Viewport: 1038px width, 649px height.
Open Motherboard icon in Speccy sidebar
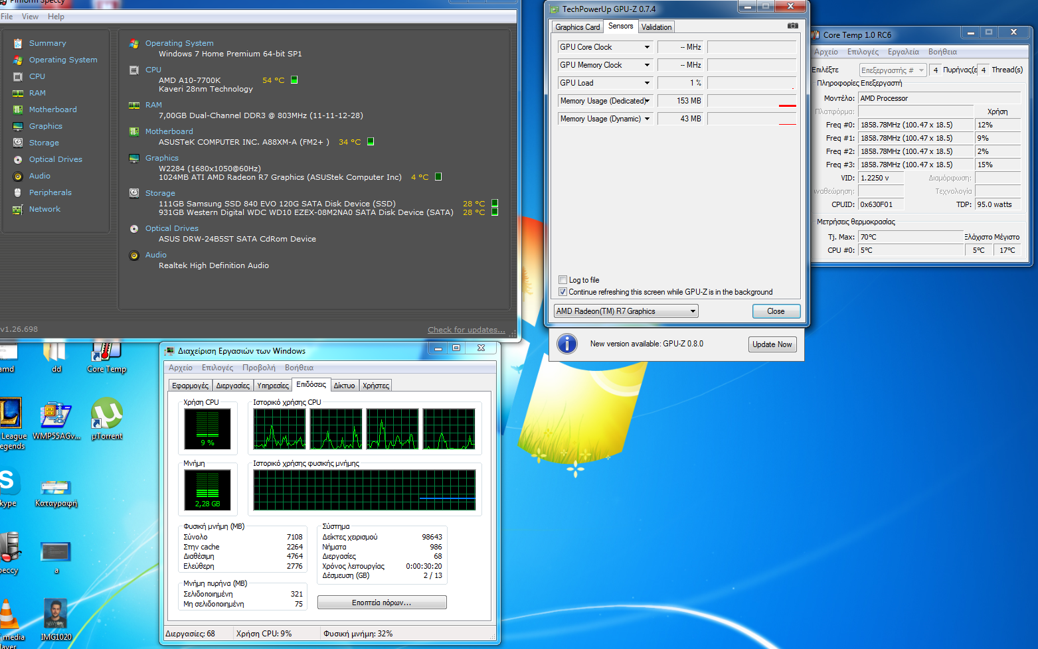pyautogui.click(x=18, y=109)
